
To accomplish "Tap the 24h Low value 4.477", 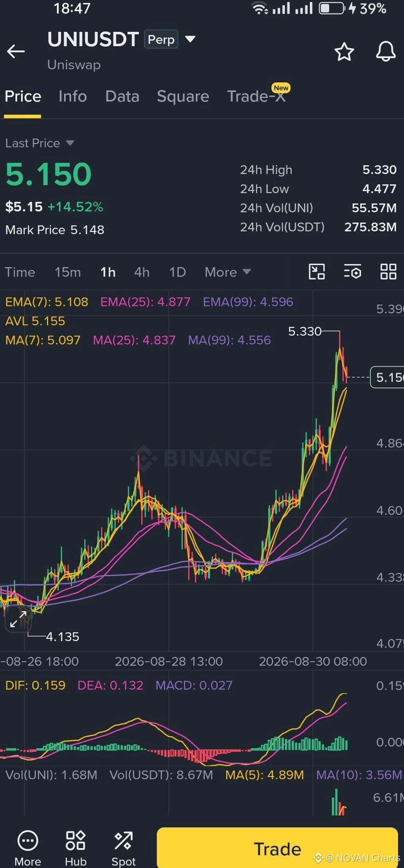I will tap(379, 189).
